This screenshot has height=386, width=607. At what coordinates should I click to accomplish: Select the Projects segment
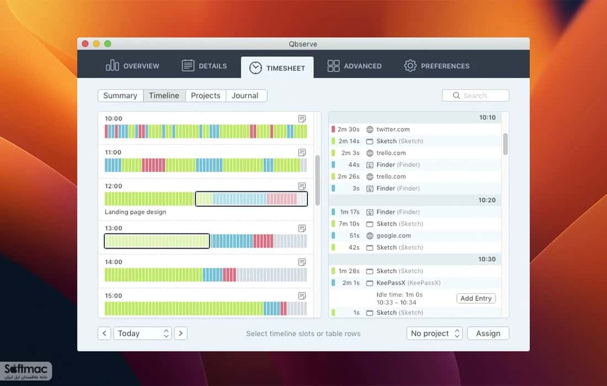[x=206, y=95]
